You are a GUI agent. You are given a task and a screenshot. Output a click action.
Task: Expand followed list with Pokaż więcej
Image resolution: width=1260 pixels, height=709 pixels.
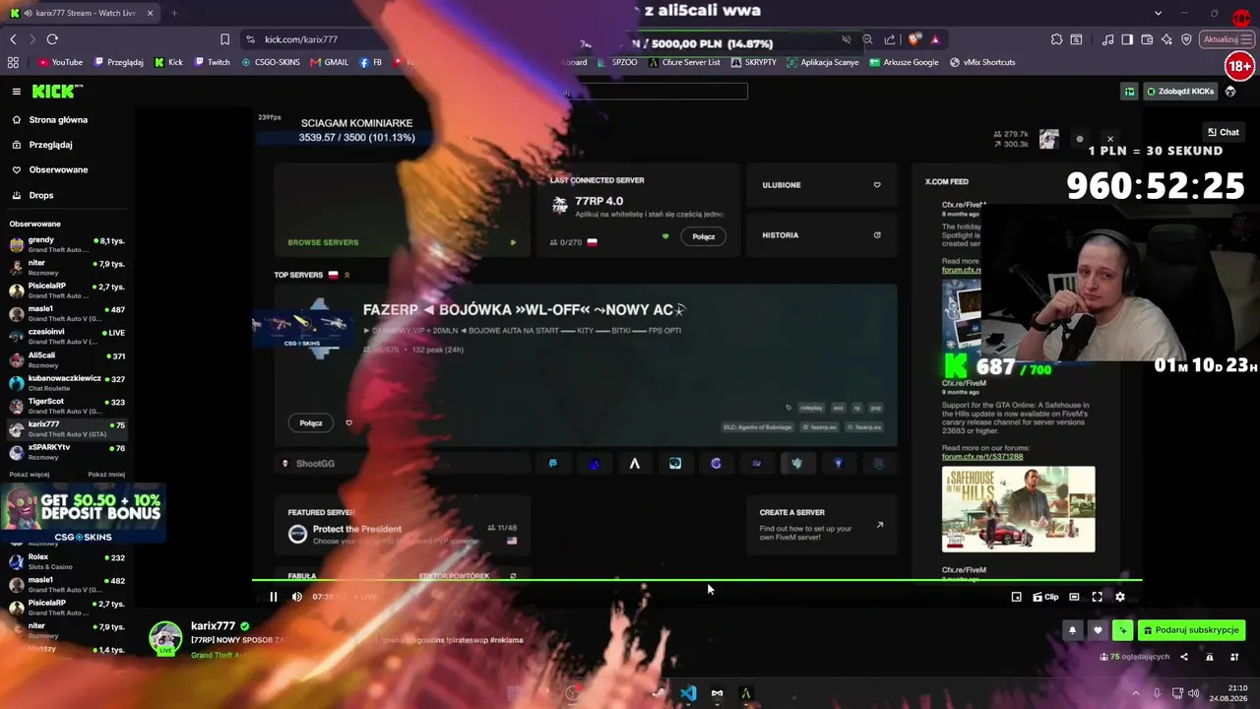pos(30,475)
